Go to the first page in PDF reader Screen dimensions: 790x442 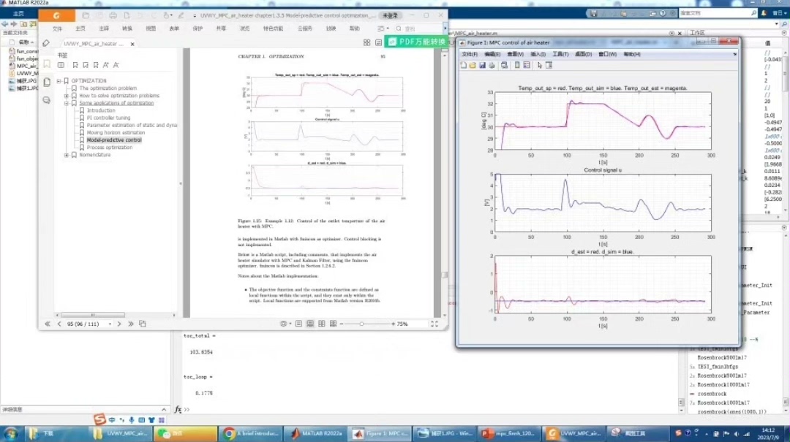coord(48,324)
